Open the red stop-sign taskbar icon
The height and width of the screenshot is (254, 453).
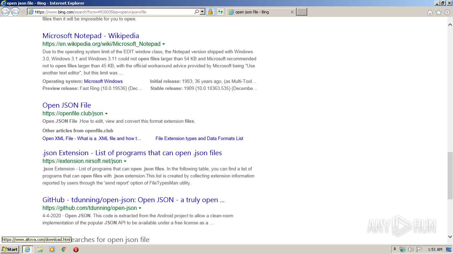[x=76, y=249]
